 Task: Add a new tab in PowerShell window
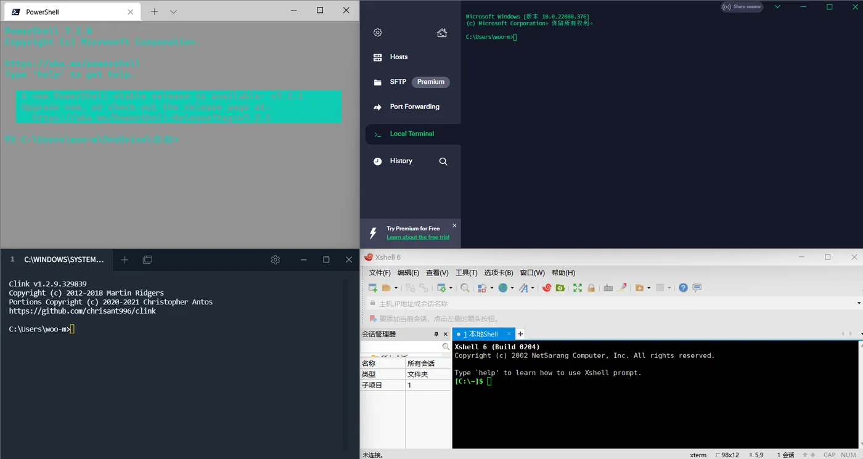155,12
